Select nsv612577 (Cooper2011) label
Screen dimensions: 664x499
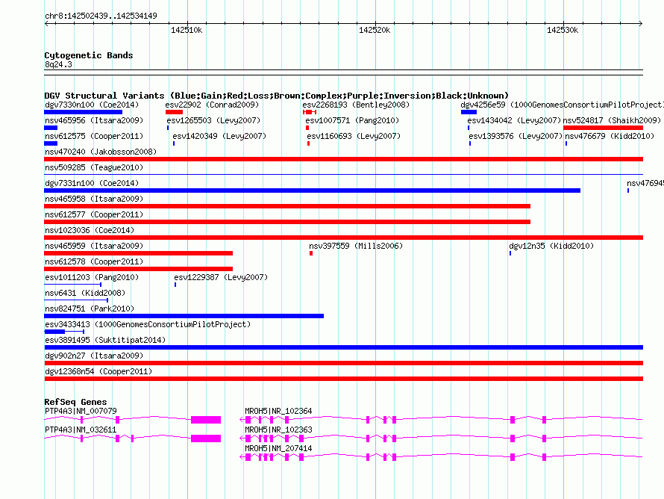pos(94,214)
